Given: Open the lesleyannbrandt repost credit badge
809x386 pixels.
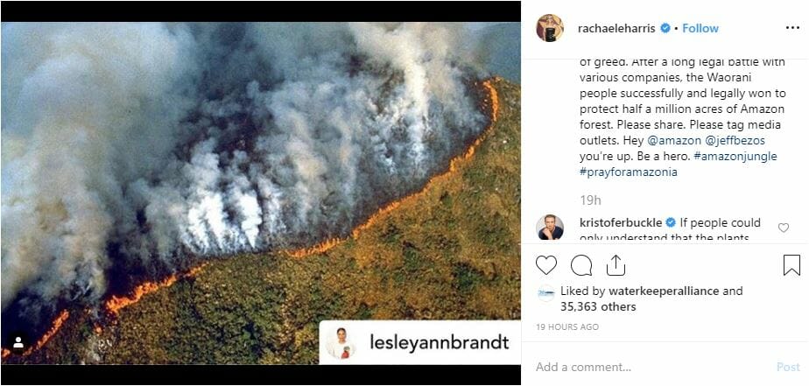Looking at the screenshot, I should 419,342.
